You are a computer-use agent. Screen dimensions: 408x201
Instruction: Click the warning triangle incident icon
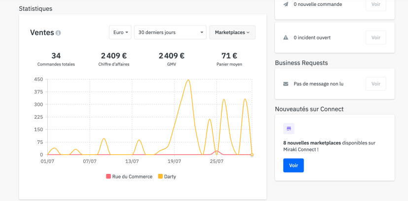(286, 37)
